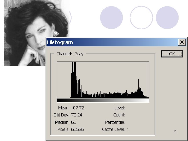Click the histogram graph area
188x141 pixels.
tap(103, 80)
